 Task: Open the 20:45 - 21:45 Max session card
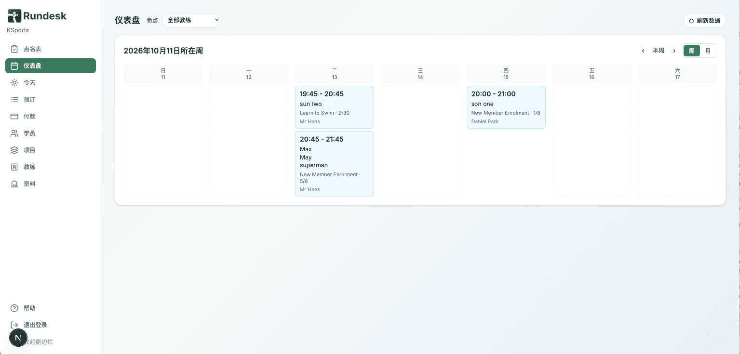tap(335, 164)
